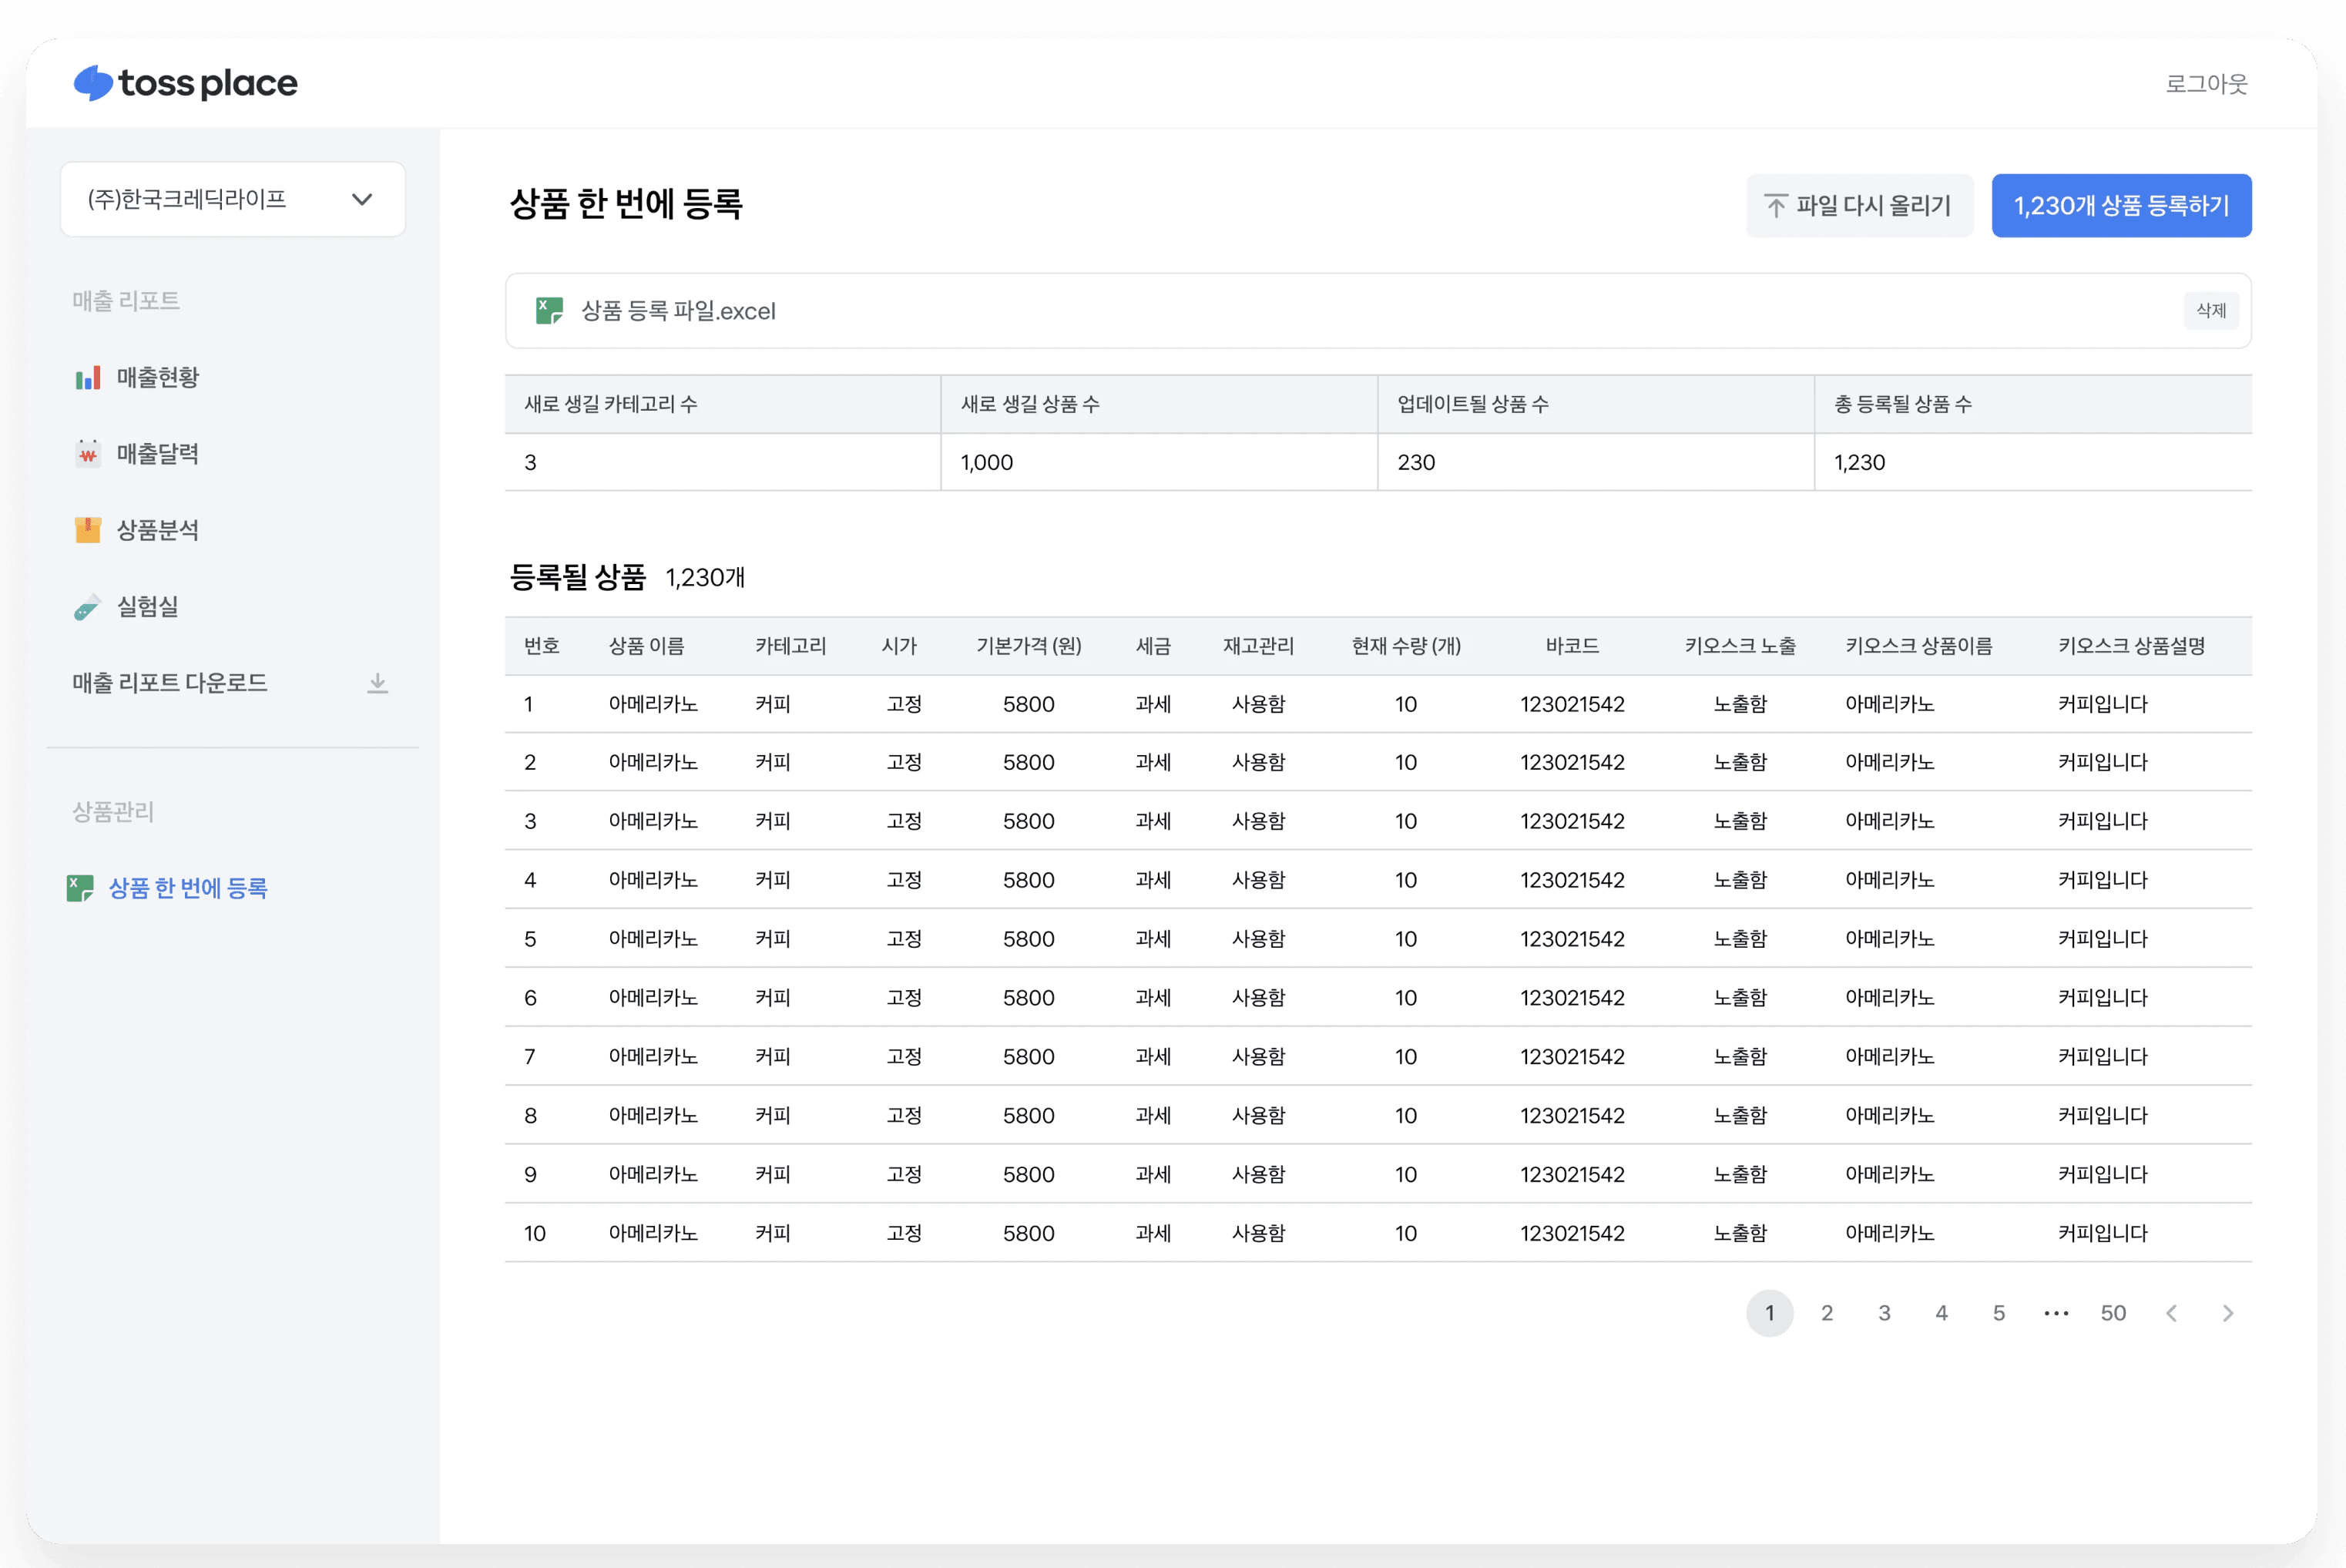Go to previous page with left chevron
This screenshot has height=1568, width=2346.
tap(2171, 1313)
